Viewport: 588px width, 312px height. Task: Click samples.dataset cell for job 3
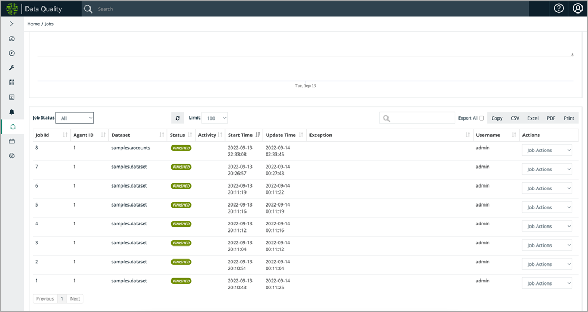129,243
